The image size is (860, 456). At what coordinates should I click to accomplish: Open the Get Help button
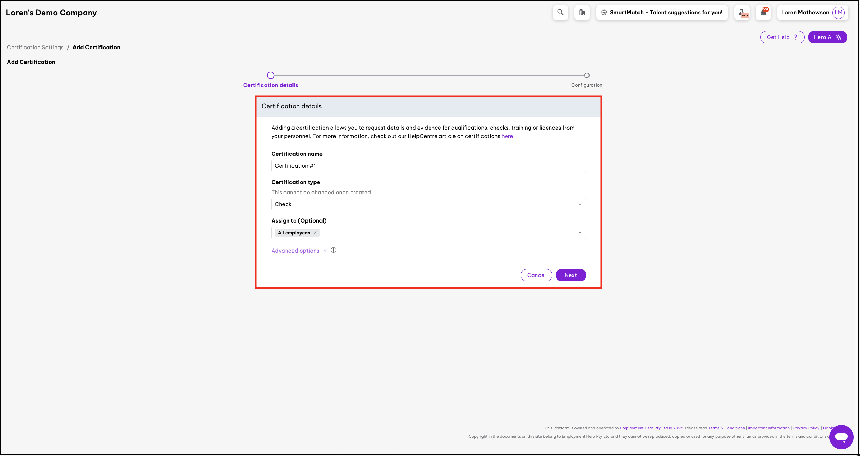click(x=782, y=37)
